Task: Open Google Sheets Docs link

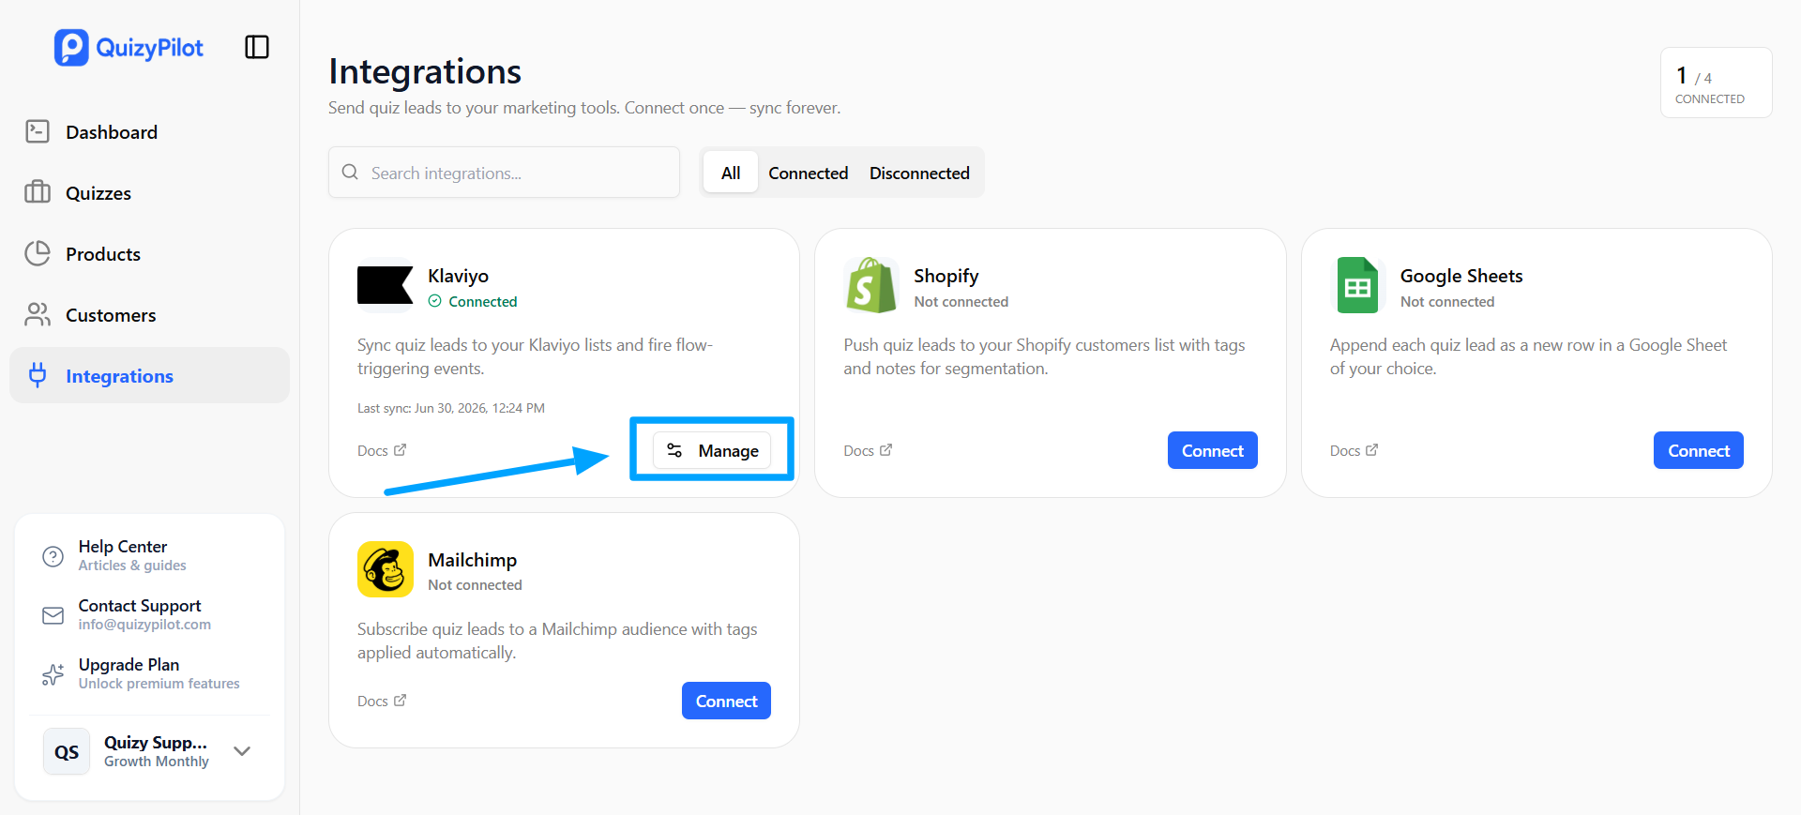Action: 1354,450
